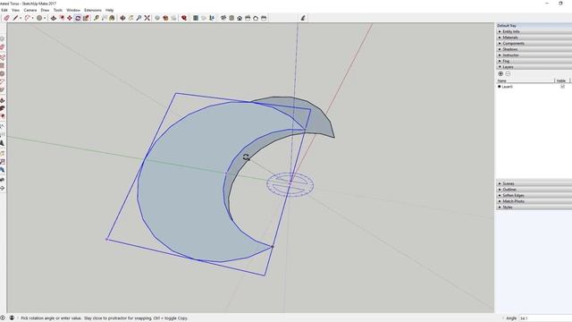The width and height of the screenshot is (572, 322).
Task: Activate the Offset tool
Action: 62,18
